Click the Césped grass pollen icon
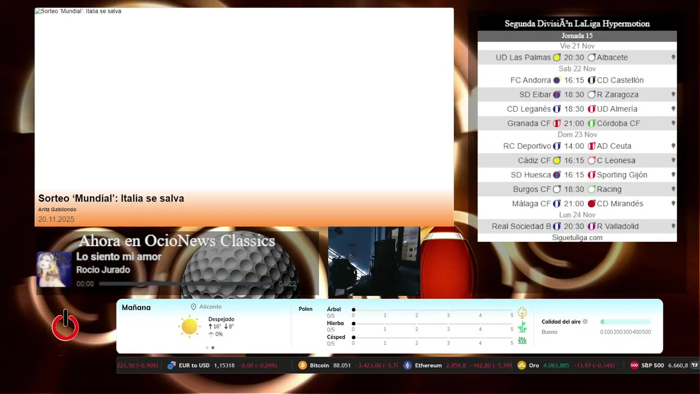Viewport: 700px width, 394px height. (522, 340)
